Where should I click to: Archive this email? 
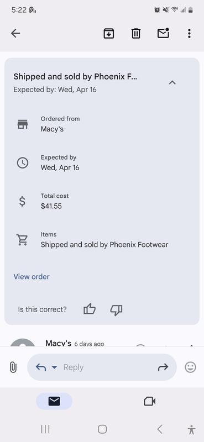point(108,34)
